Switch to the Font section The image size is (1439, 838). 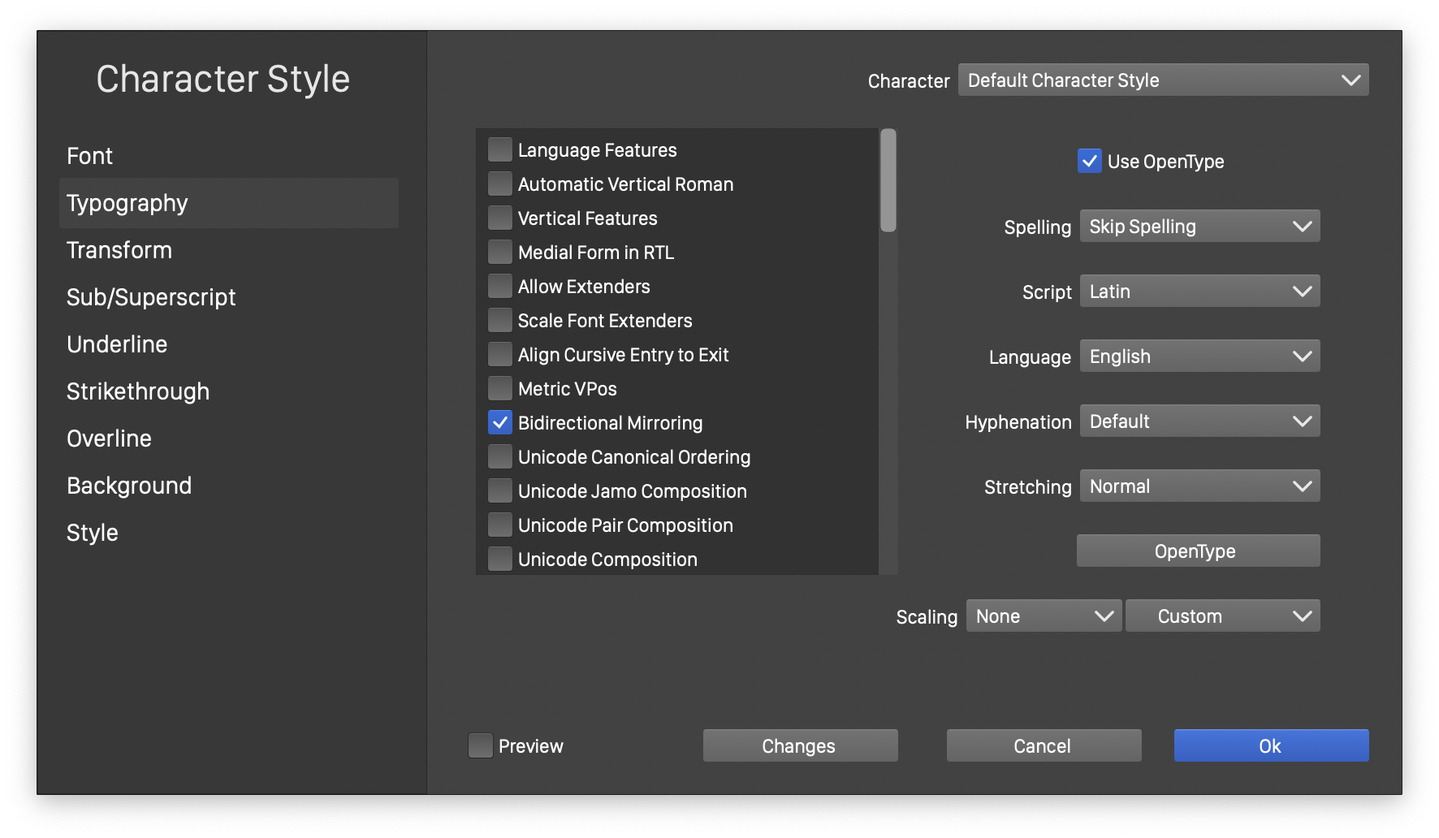(90, 156)
